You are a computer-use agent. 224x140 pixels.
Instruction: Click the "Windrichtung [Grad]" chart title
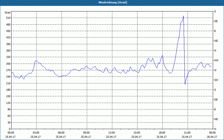[x=113, y=3]
